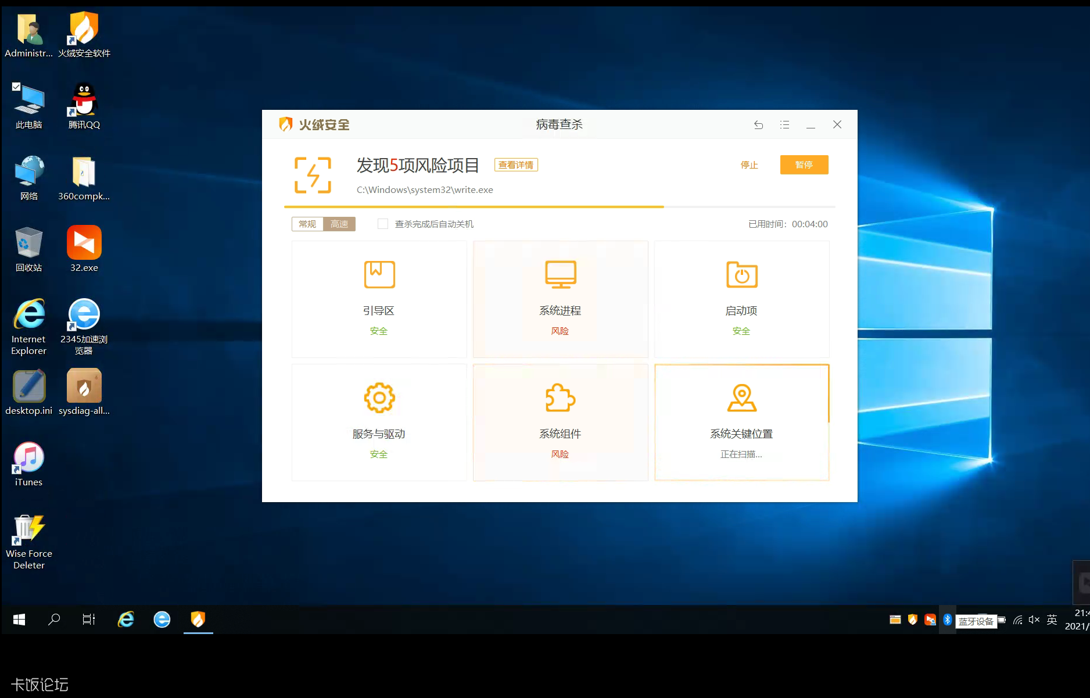Enable auto shutdown after scan checkbox
Screen dimensions: 1090x698
tap(383, 224)
